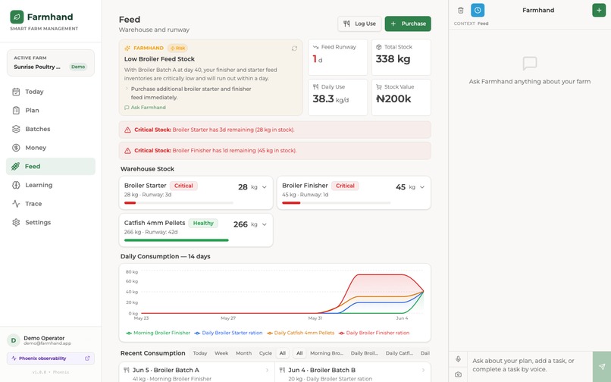Click the Total Stock 338 kg card

pos(401,58)
